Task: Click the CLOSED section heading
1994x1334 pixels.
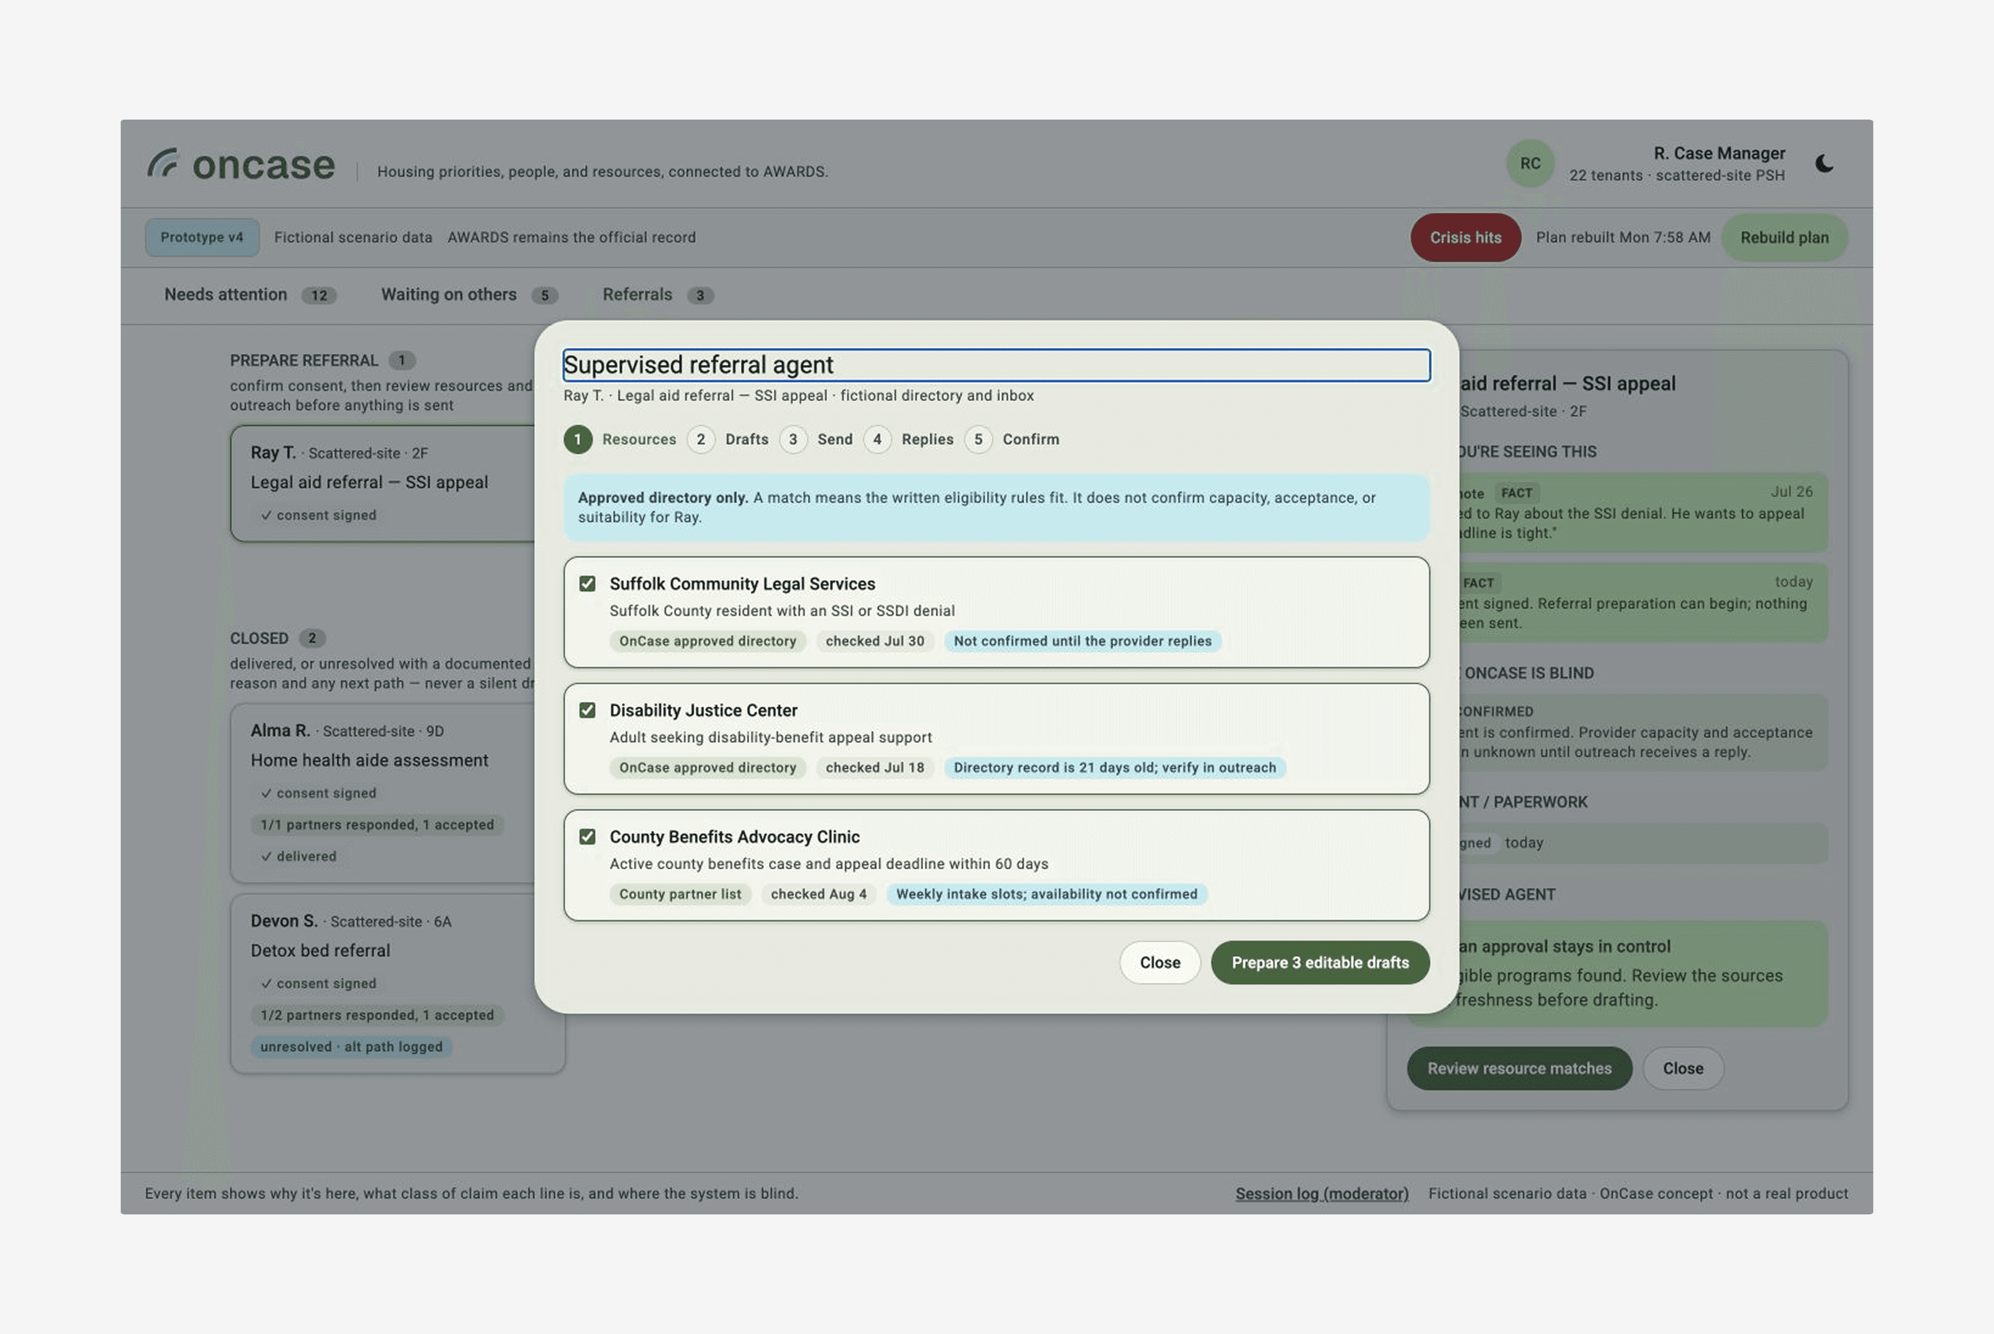Action: [x=259, y=638]
